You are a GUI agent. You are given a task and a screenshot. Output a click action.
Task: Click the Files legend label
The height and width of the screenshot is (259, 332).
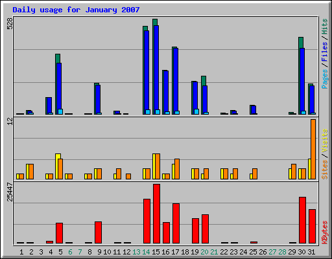[x=325, y=52]
